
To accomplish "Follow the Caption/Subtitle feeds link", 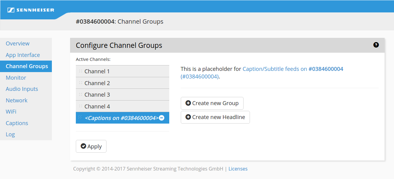I will click(x=292, y=69).
